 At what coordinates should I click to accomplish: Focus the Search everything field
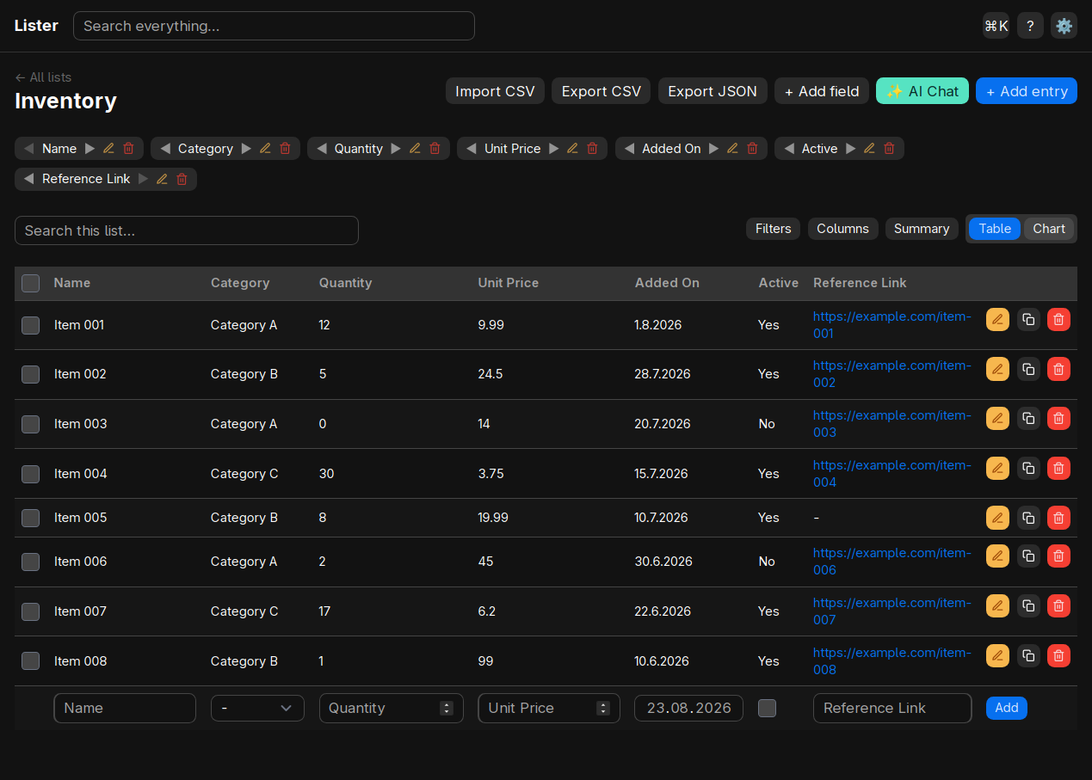pyautogui.click(x=274, y=26)
